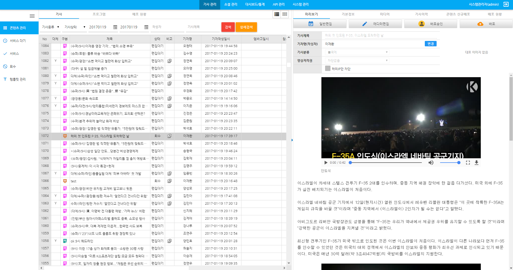Open the start date calendar picker
Viewport: 513px width, 270px height.
click(x=115, y=27)
